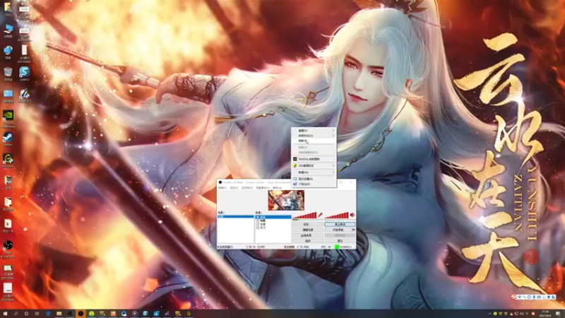
Task: Open the Steam desktop shortcut
Action: [x=8, y=139]
